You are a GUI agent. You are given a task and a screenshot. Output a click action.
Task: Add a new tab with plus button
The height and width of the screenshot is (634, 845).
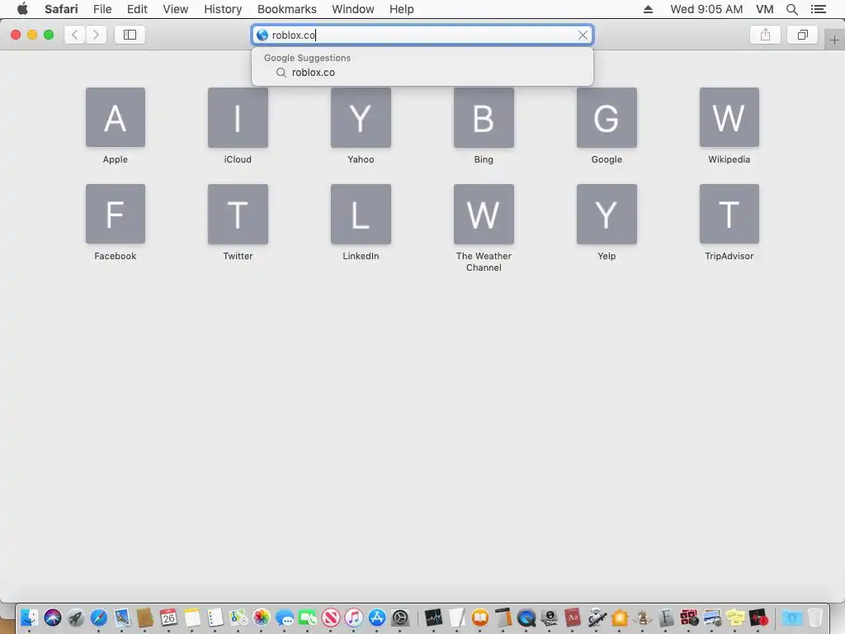click(x=834, y=40)
